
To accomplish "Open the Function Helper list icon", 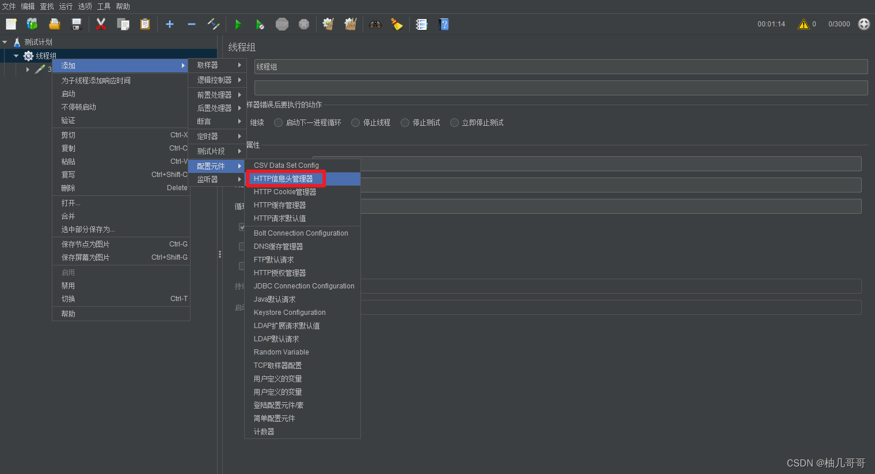I will (x=421, y=24).
